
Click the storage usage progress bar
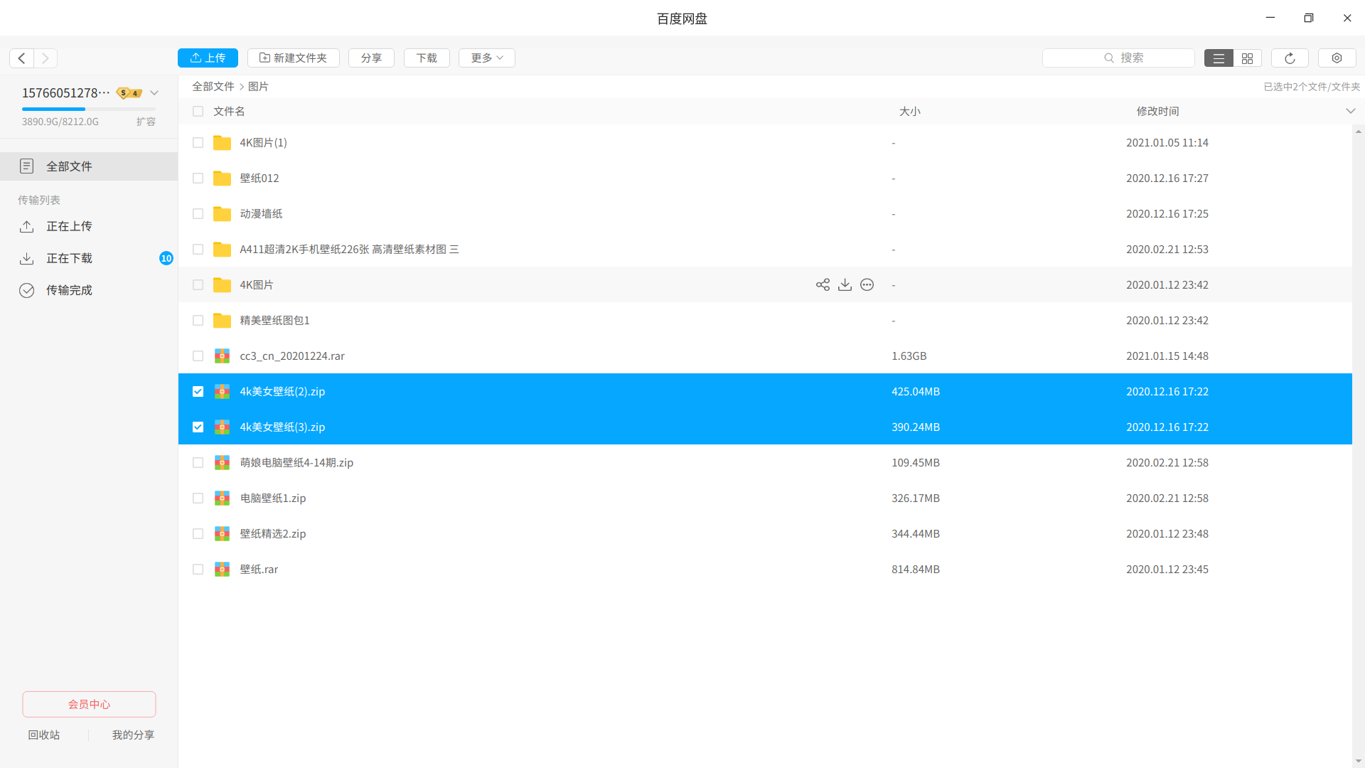coord(89,109)
